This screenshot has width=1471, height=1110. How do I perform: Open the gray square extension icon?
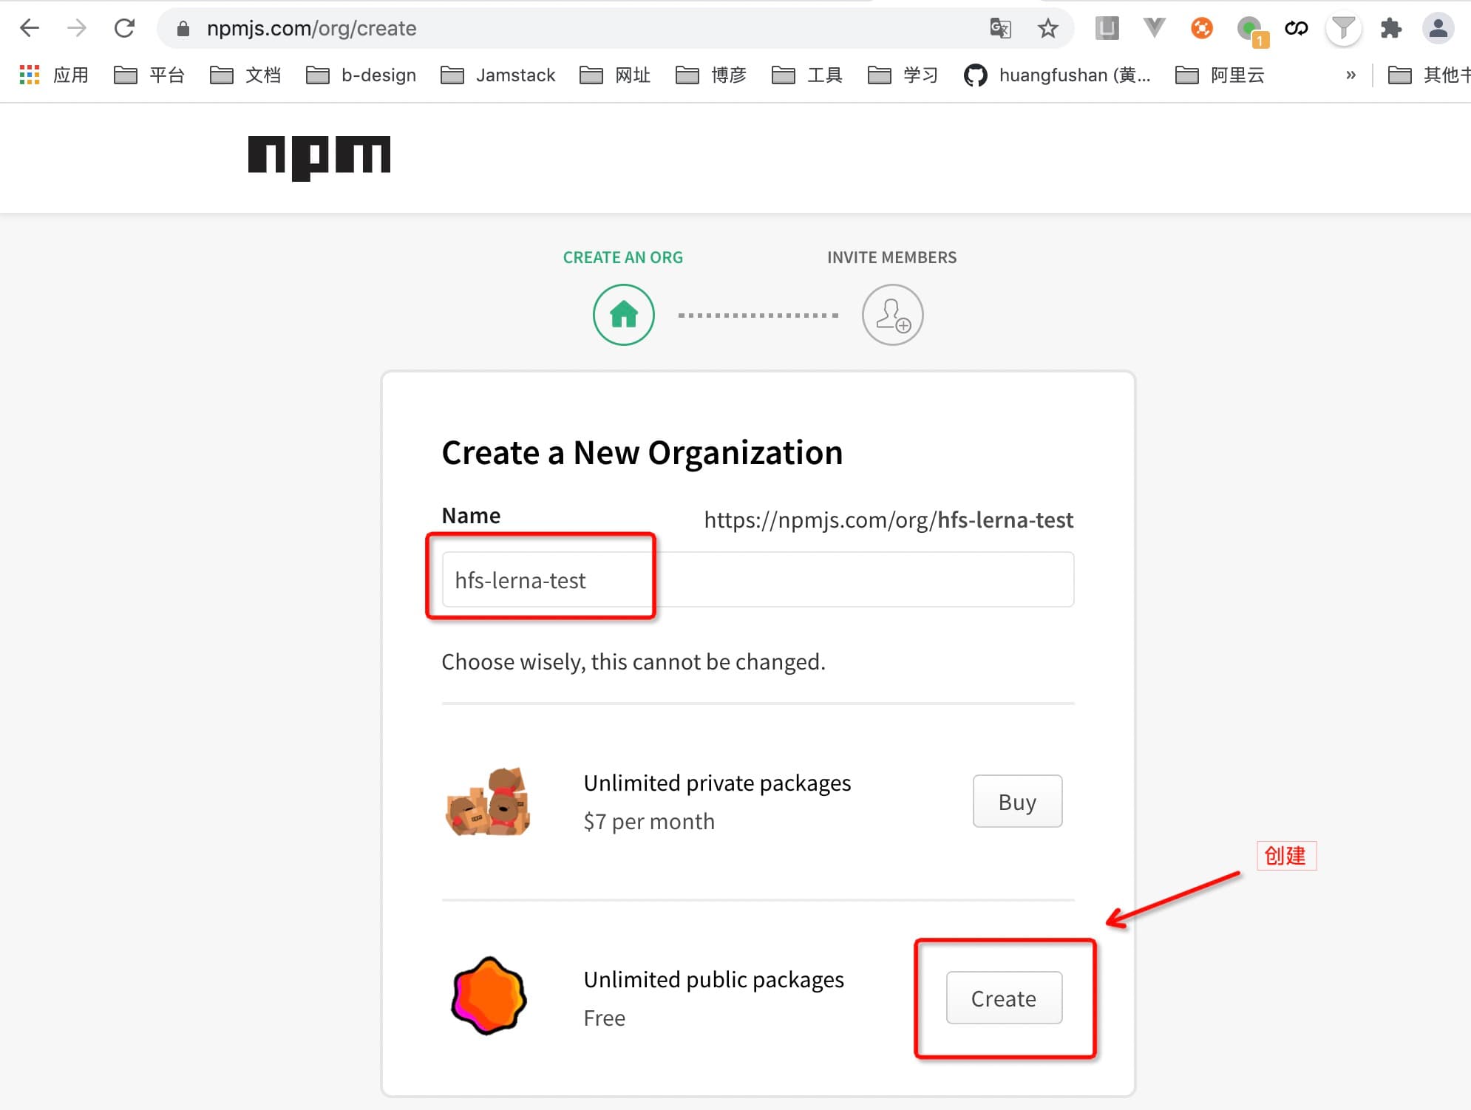(x=1107, y=28)
